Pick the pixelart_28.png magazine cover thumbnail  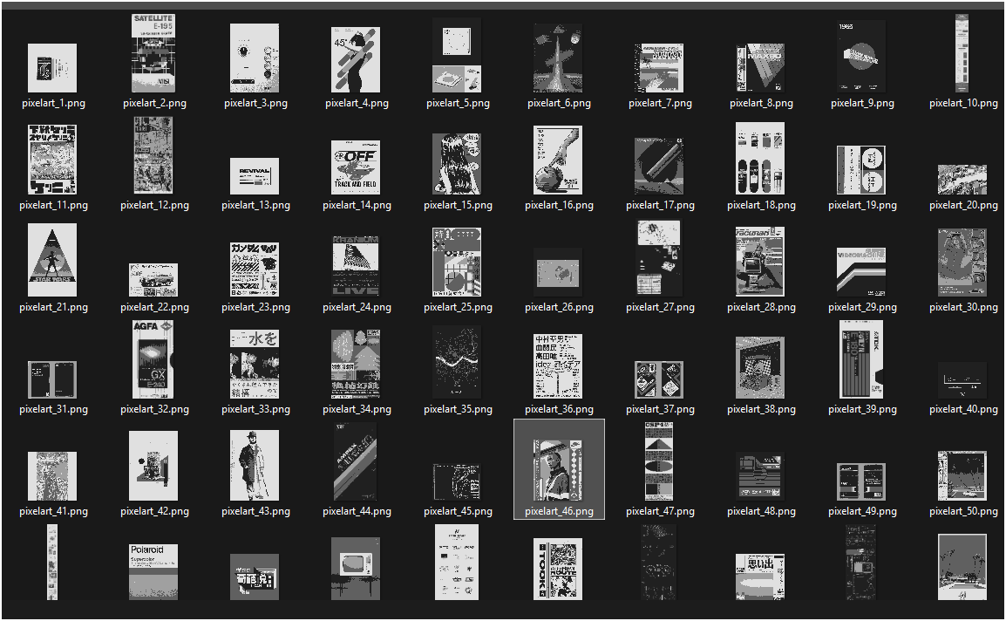click(760, 262)
